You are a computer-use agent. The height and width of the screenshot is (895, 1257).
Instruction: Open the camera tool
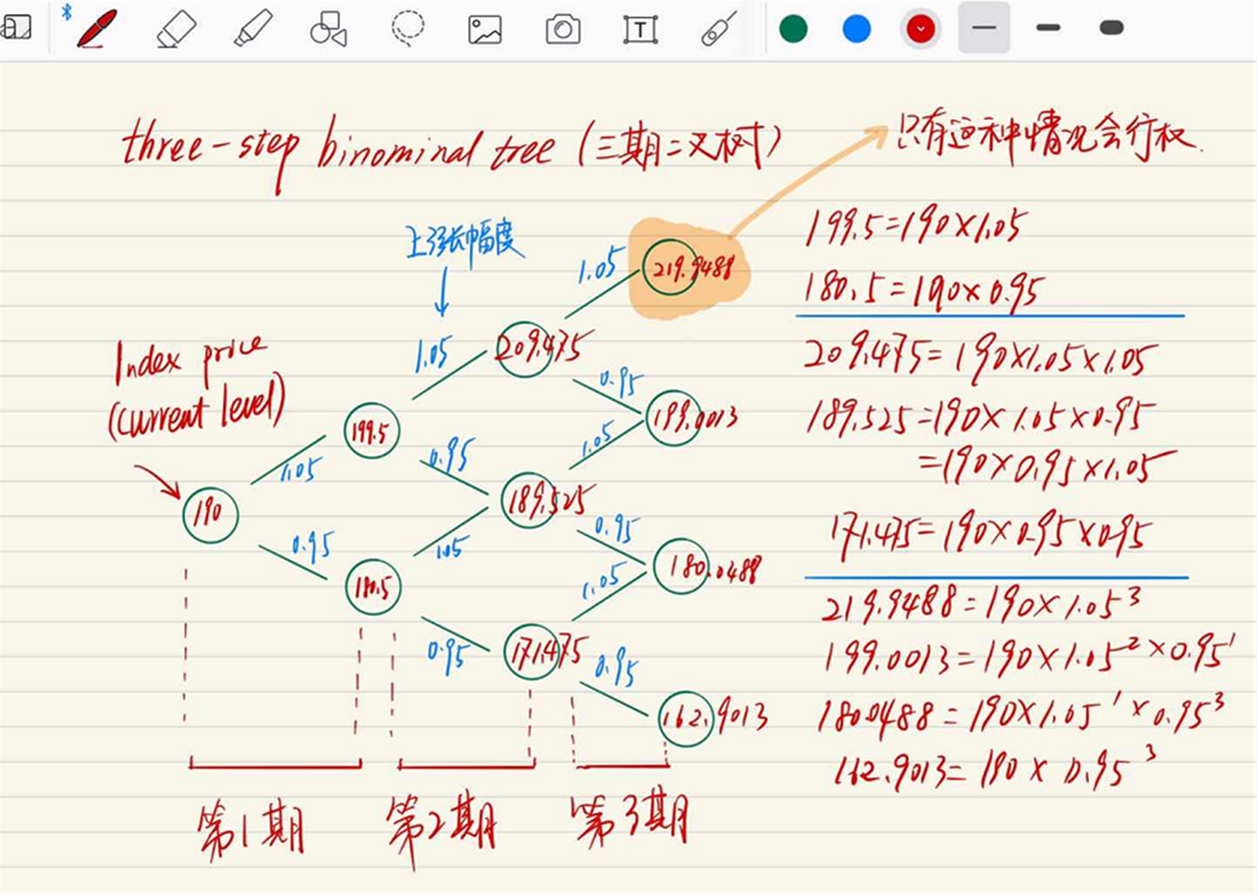563,29
